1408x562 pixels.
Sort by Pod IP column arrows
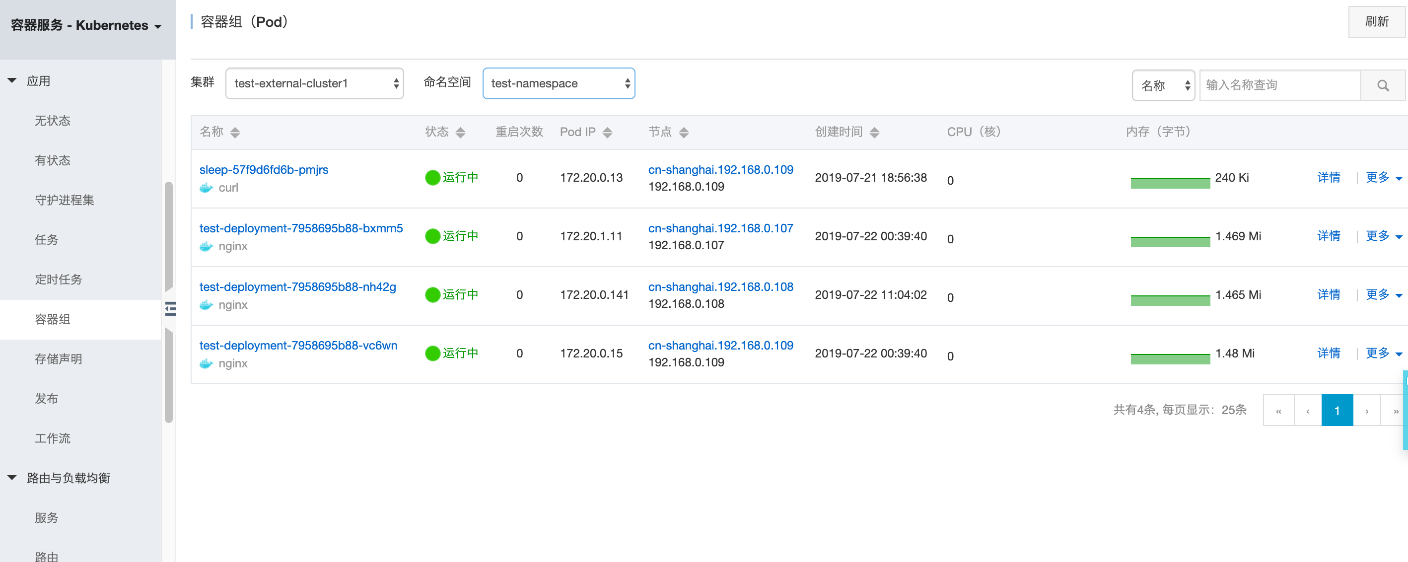point(607,132)
